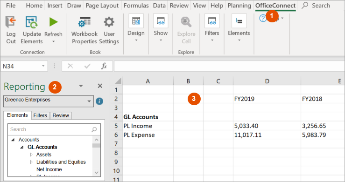345x182 pixels.
Task: Switch to the Data ribbon tab
Action: pyautogui.click(x=159, y=6)
